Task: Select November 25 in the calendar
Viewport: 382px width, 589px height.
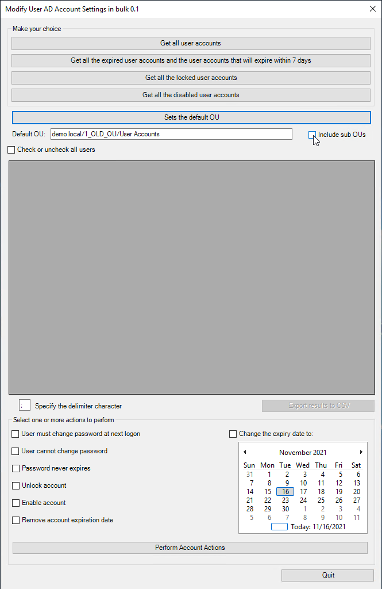Action: (x=321, y=500)
